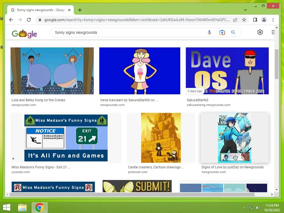This screenshot has width=284, height=213.
Task: Open Chrome three-dot menu
Action: (x=273, y=20)
